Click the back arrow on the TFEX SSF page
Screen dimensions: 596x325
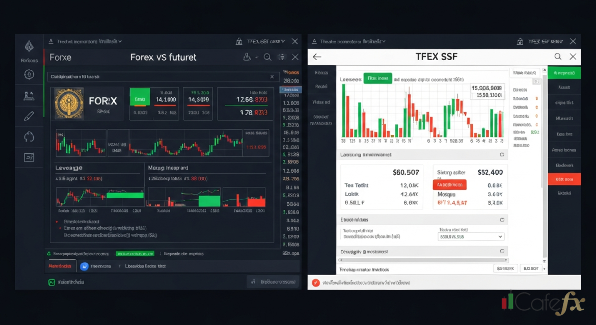pos(317,57)
